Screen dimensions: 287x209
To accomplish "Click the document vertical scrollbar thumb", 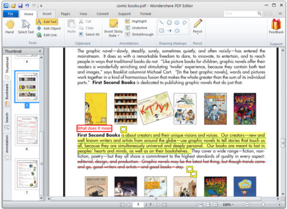I will tap(283, 143).
